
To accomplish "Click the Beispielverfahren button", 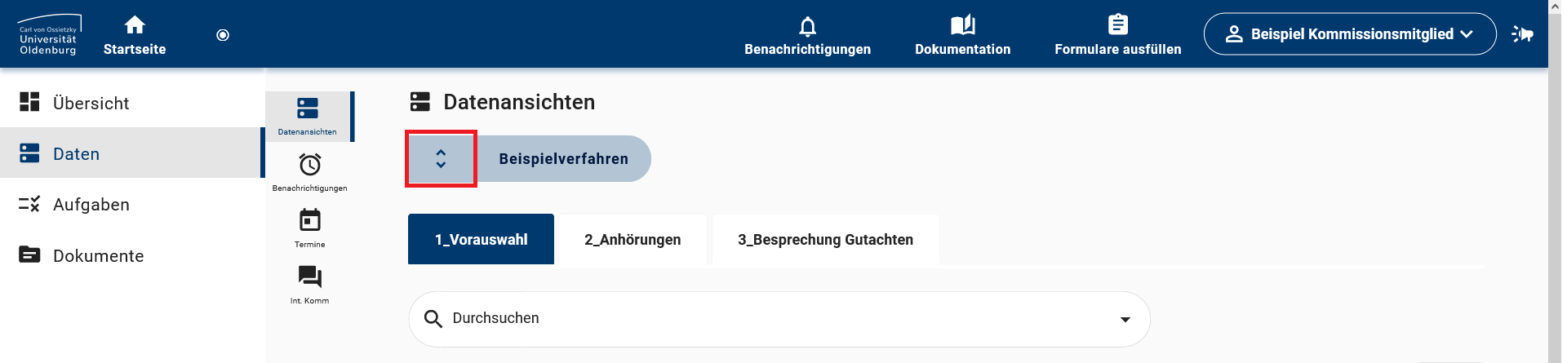I will (563, 159).
